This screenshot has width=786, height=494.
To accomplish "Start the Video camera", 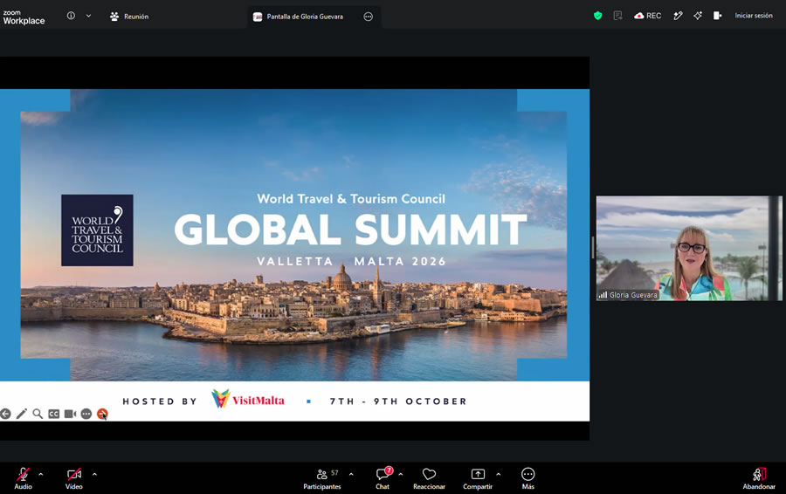I will [x=74, y=478].
